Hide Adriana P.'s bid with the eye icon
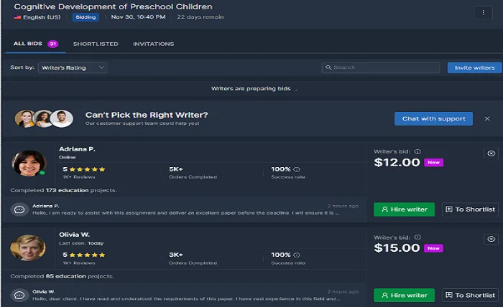This screenshot has height=307, width=503. tap(491, 153)
